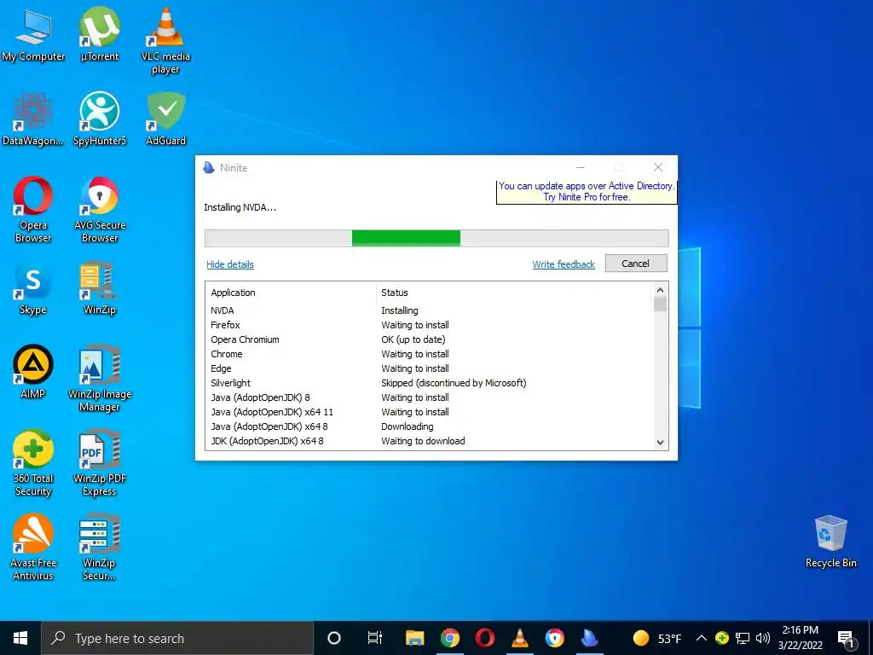The width and height of the screenshot is (873, 655).
Task: Open the volume control in tray
Action: point(763,638)
